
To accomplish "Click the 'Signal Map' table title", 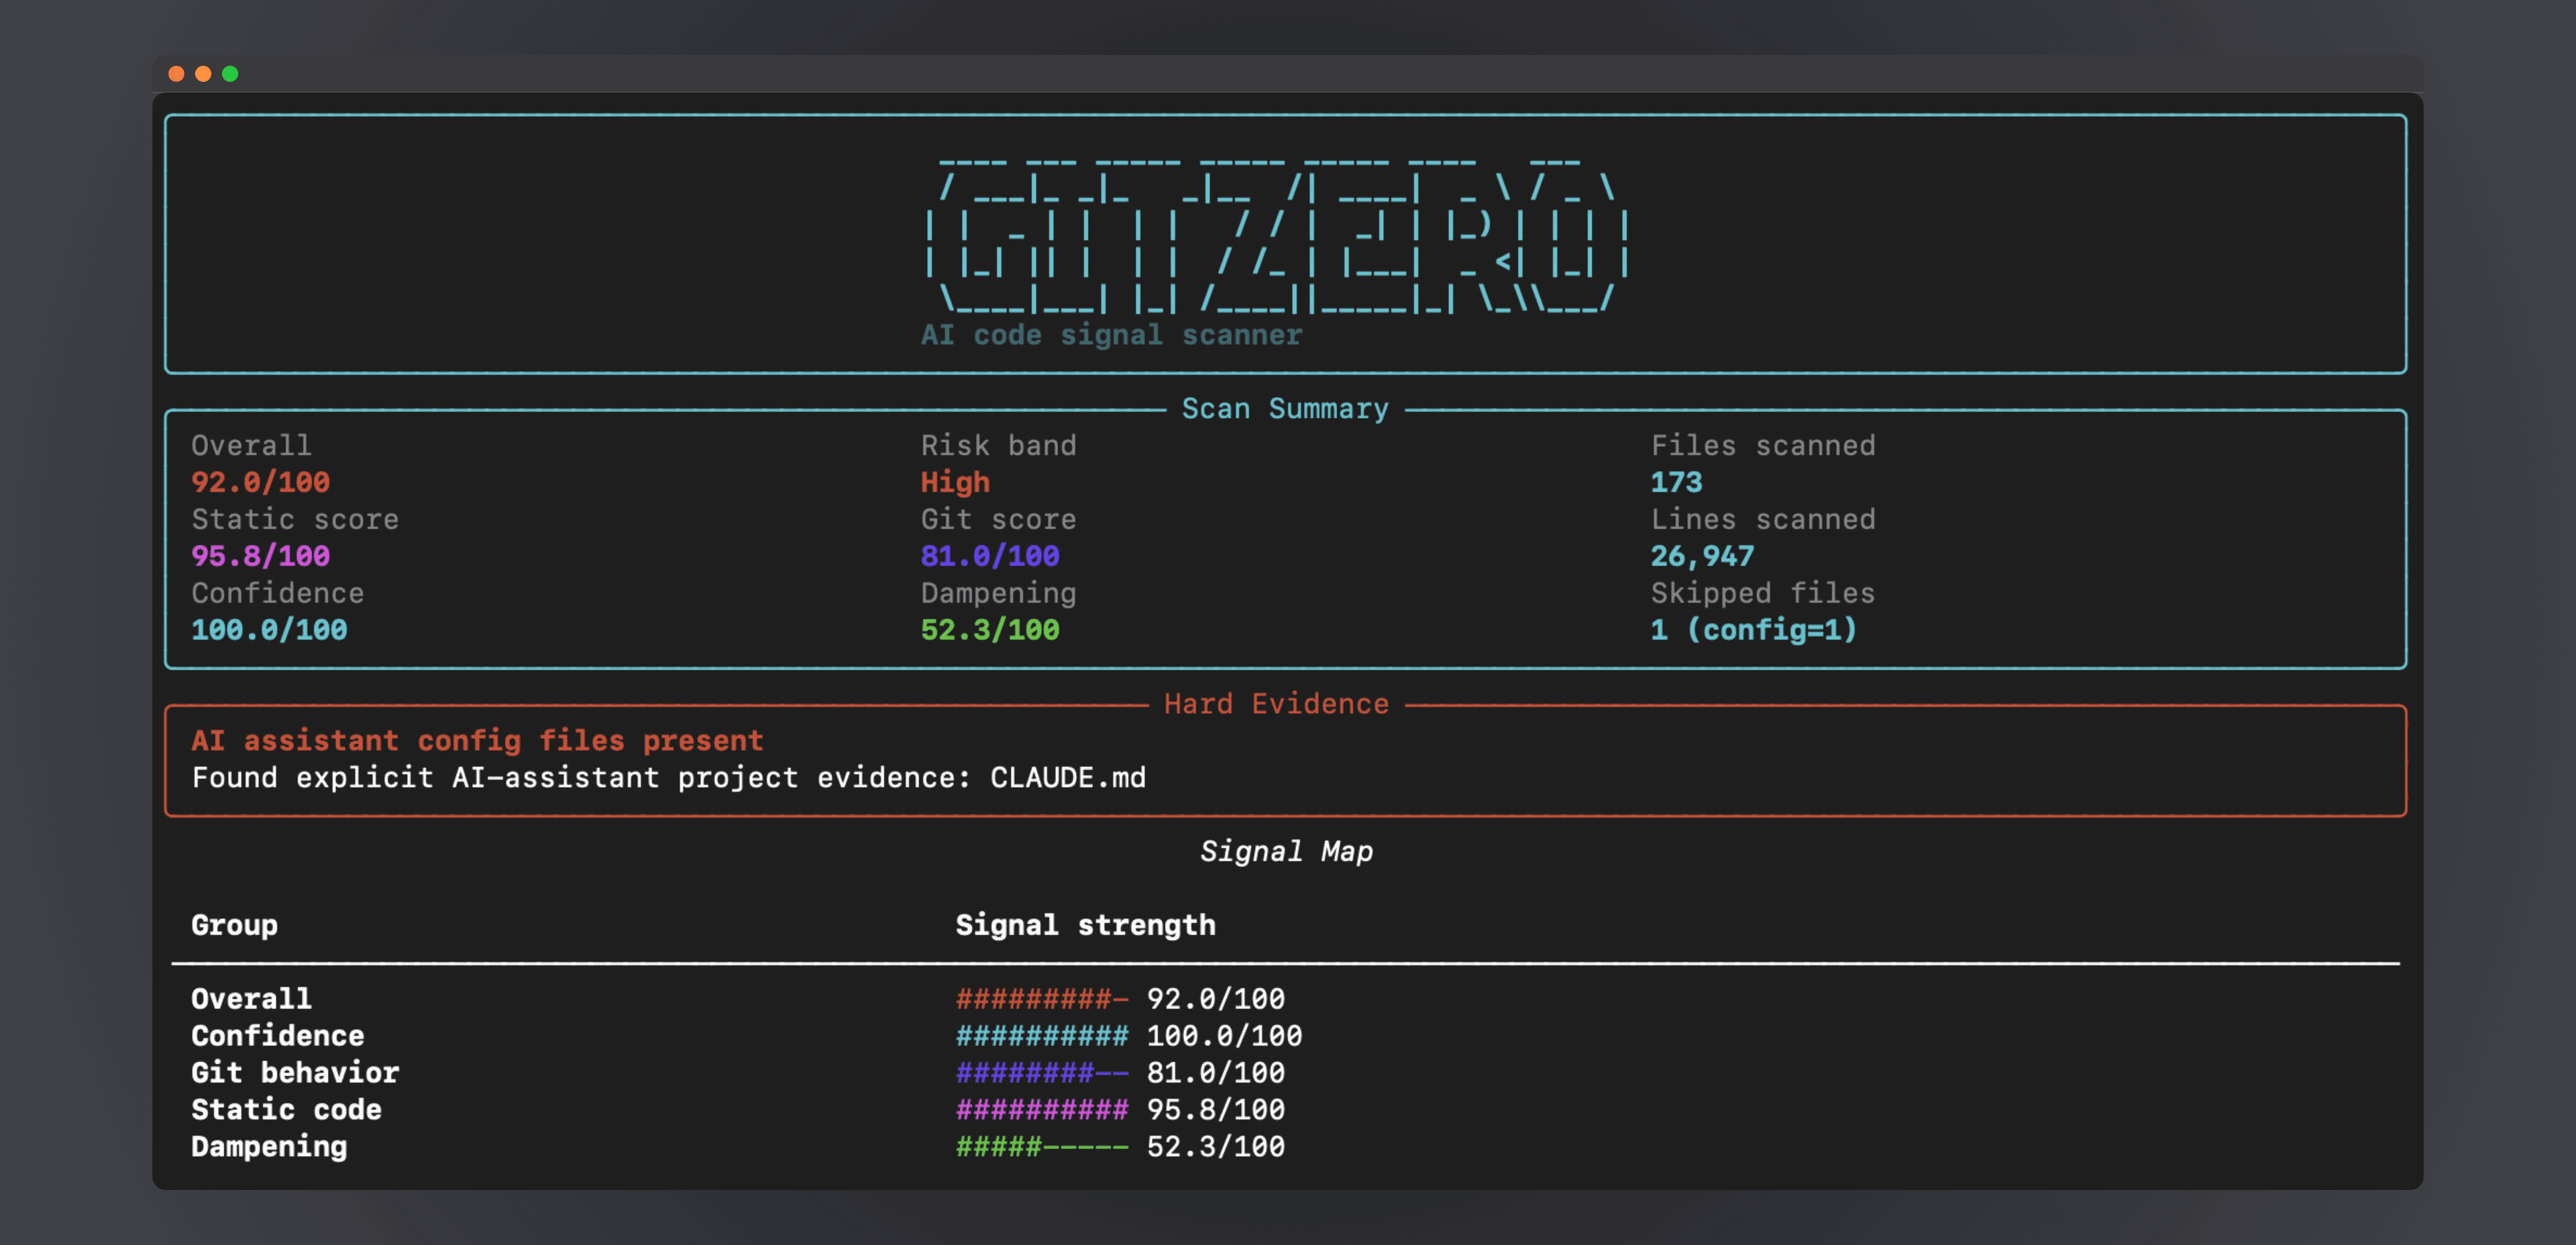I will click(x=1286, y=852).
